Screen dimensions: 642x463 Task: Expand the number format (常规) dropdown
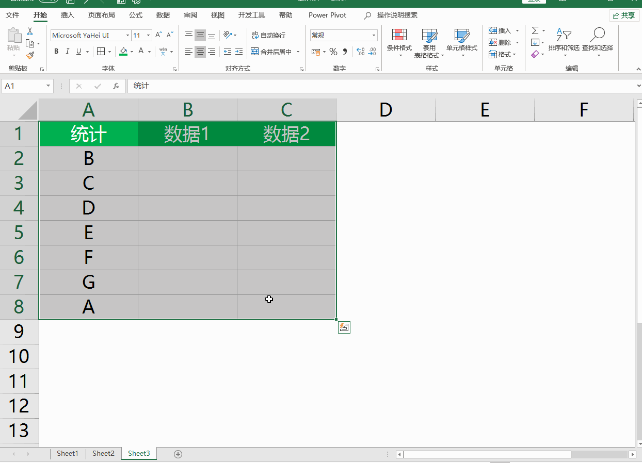coord(374,36)
